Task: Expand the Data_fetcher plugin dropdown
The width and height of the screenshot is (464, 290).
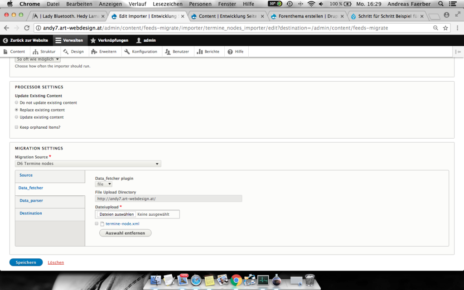Action: tap(103, 184)
